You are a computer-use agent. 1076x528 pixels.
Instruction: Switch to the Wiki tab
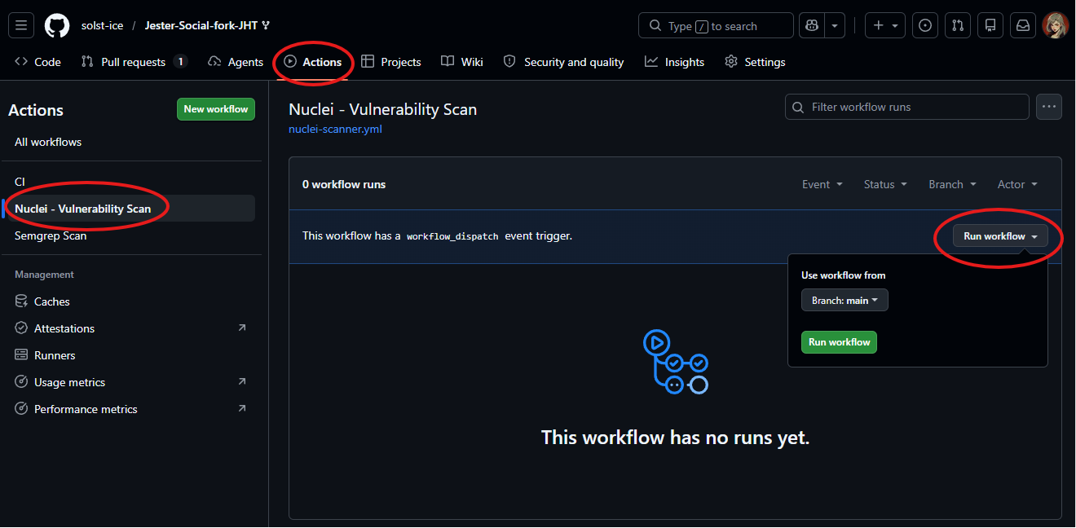(462, 62)
